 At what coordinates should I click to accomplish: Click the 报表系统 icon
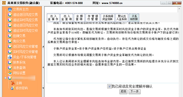click(x=10, y=62)
